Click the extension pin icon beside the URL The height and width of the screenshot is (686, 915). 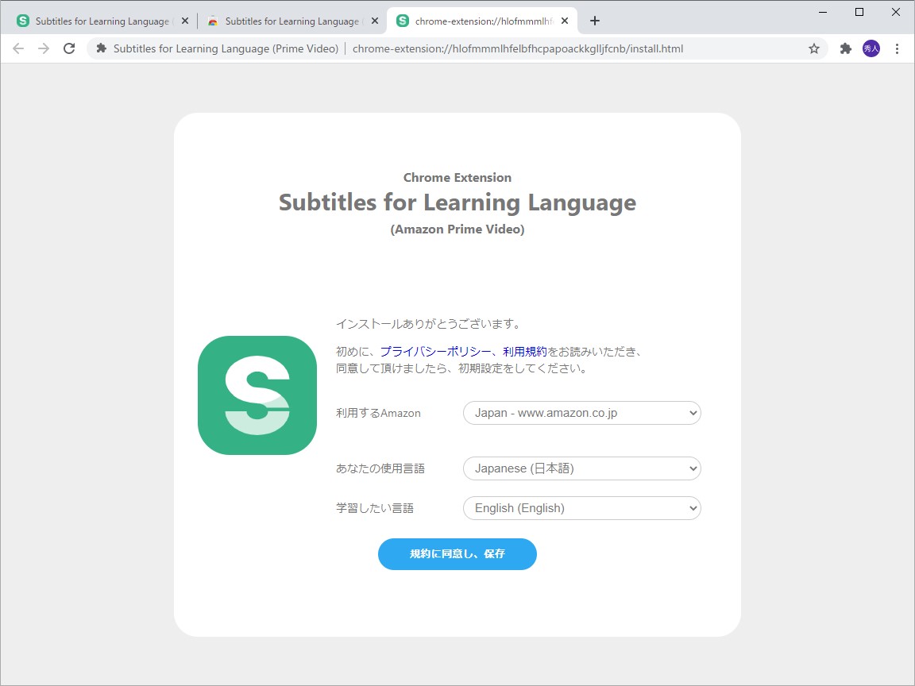[101, 48]
